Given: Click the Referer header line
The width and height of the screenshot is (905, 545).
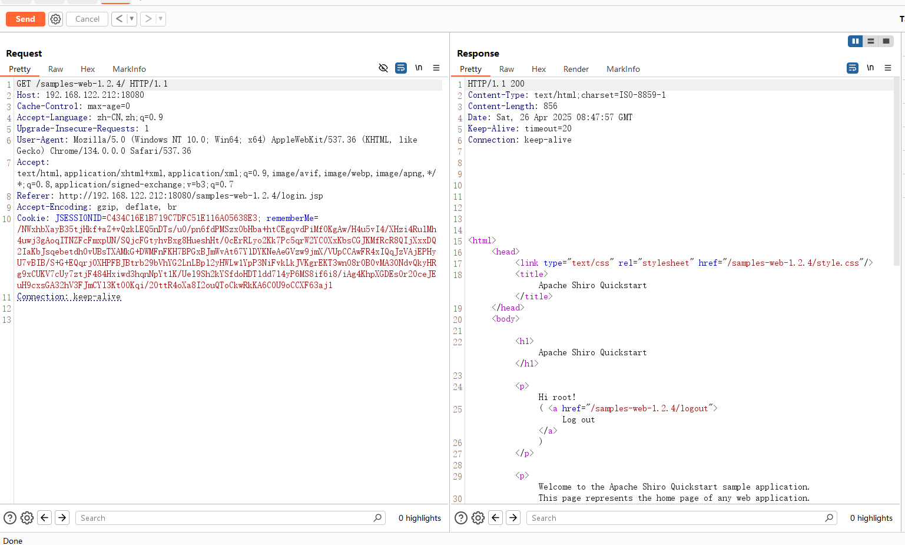Looking at the screenshot, I should point(170,196).
